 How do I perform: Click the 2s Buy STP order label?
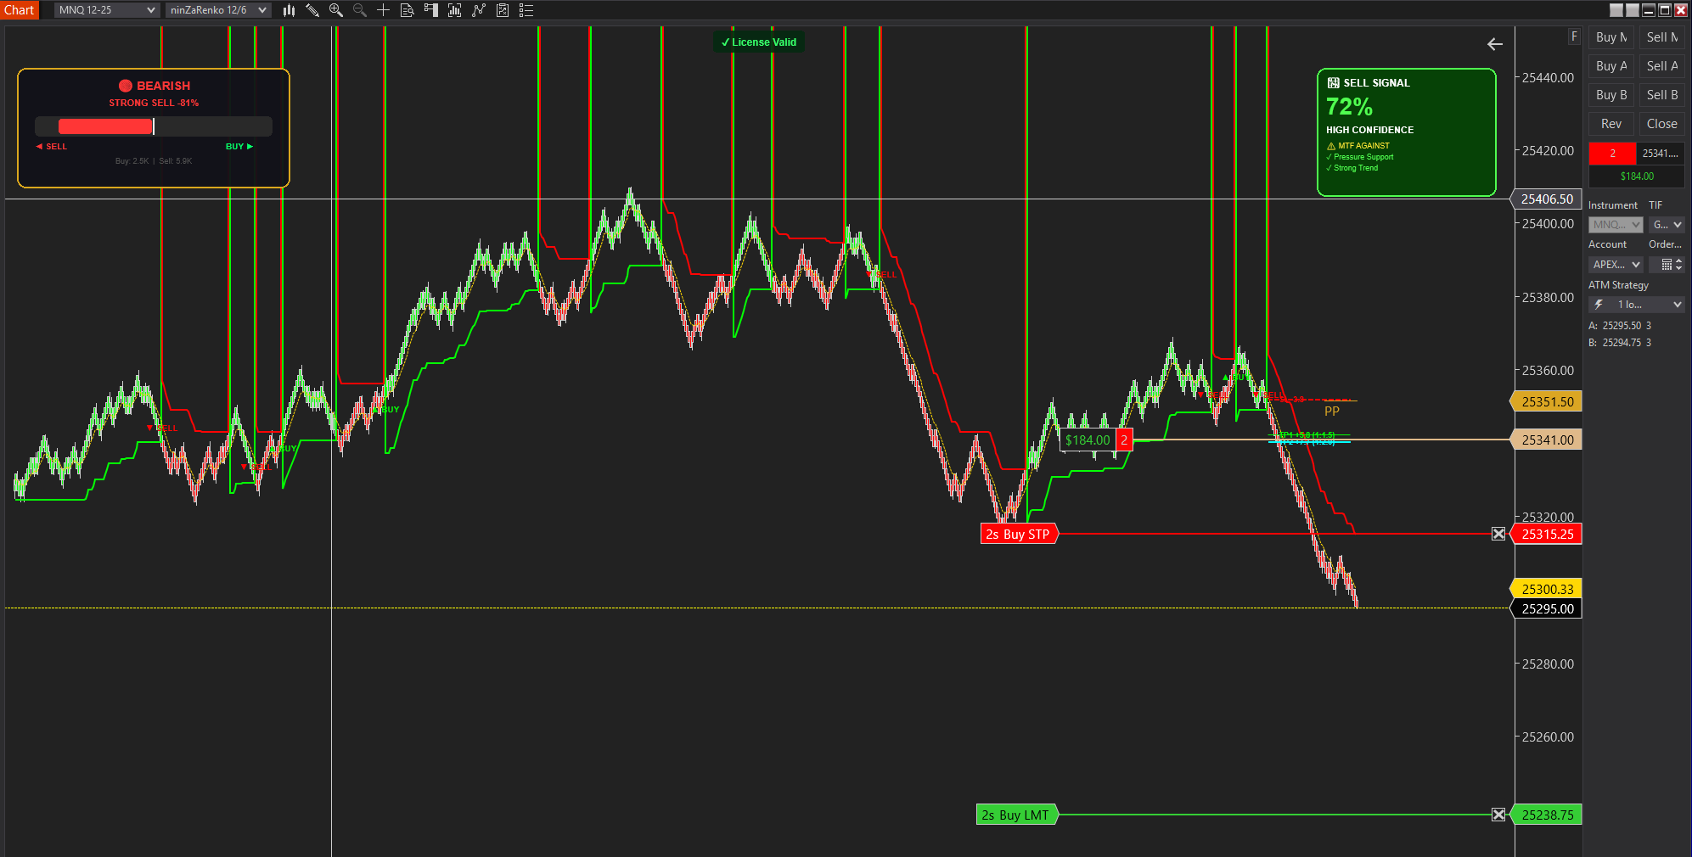point(1018,534)
